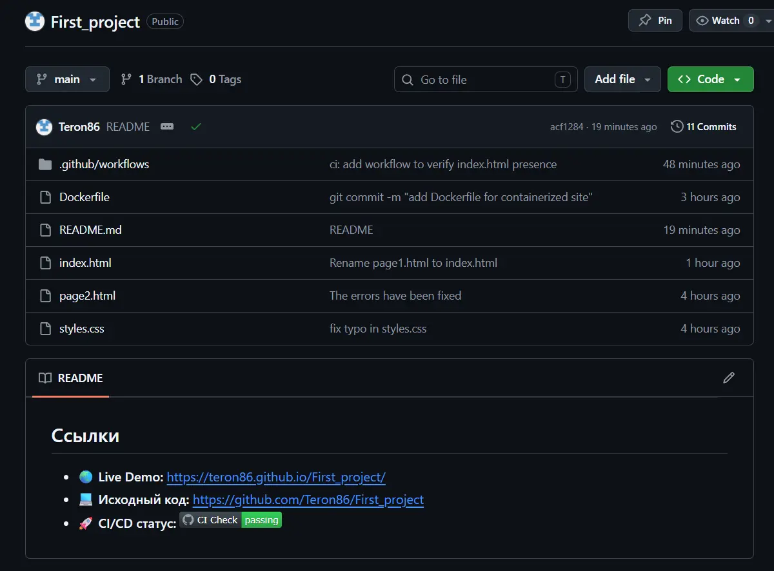The height and width of the screenshot is (571, 774).
Task: Click the pin icon in the Pin button
Action: [x=644, y=21]
